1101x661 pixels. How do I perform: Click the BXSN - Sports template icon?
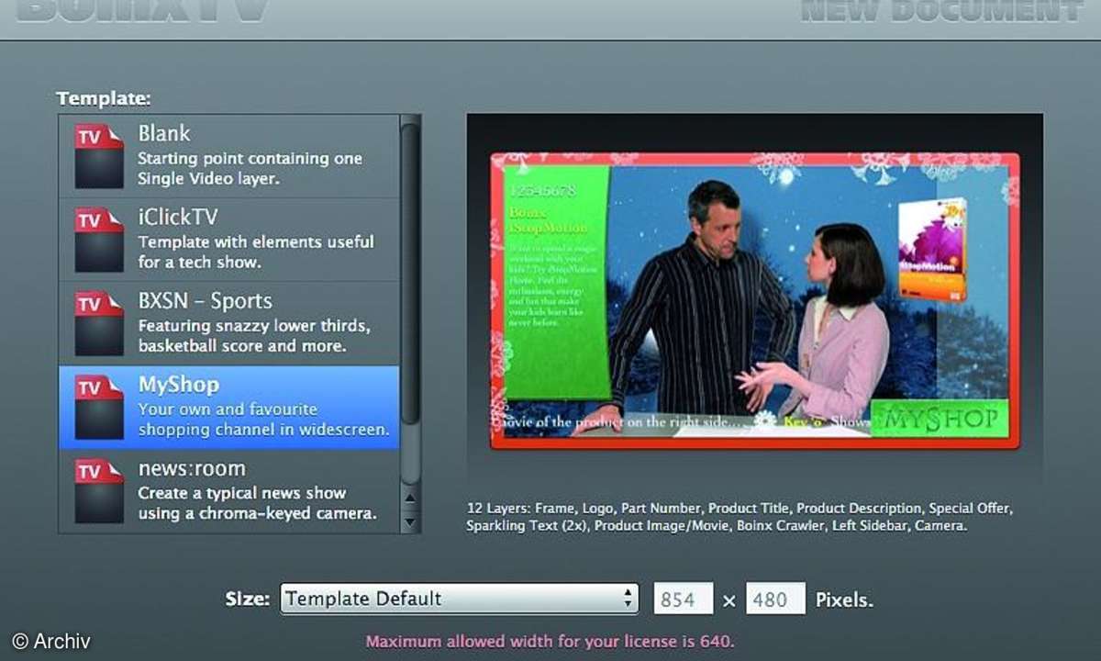pos(99,323)
